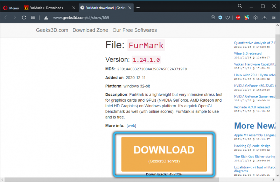
Task: Open the NVIDIA GeForce Game ready link
Action: point(255,96)
